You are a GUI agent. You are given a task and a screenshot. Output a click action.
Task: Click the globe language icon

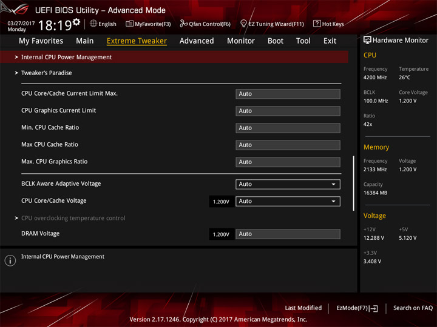point(93,24)
